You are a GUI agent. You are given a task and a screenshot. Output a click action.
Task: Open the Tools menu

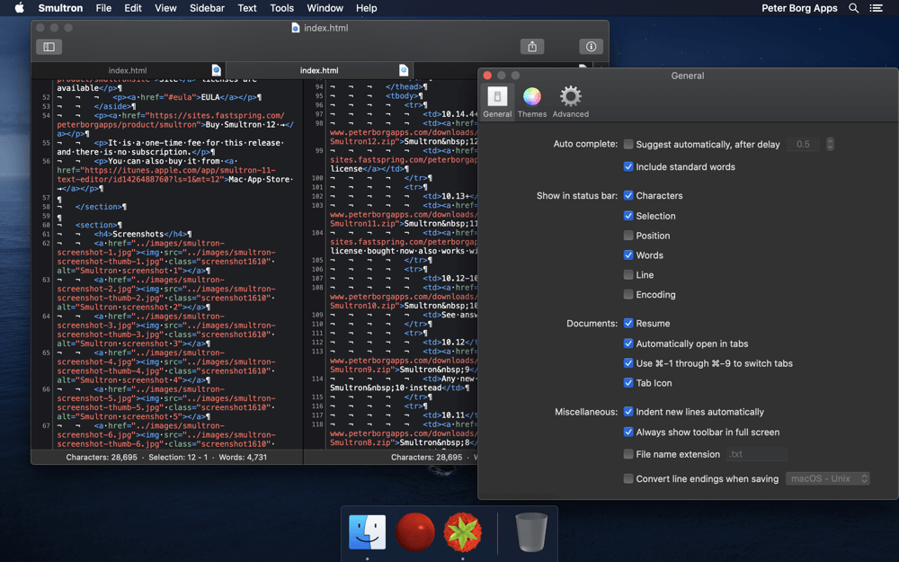pyautogui.click(x=281, y=8)
